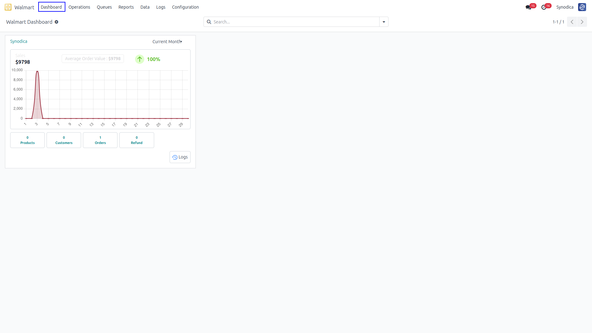Open the Data menu
Image resolution: width=592 pixels, height=333 pixels.
(145, 7)
